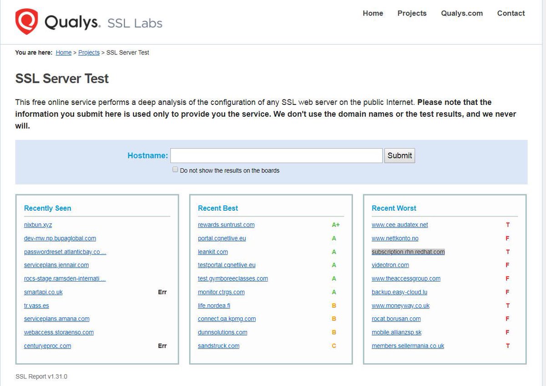The height and width of the screenshot is (386, 546).
Task: Open mobile.allianzsp.sk link
Action: pos(397,332)
